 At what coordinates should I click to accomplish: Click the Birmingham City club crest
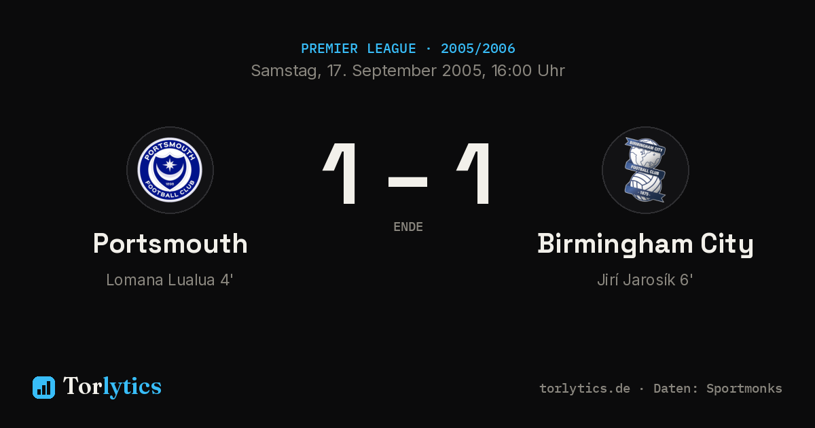(x=645, y=170)
